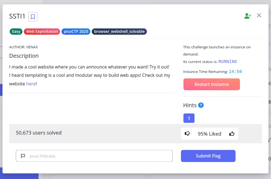The width and height of the screenshot is (271, 179).
Task: Click the Hints help question mark icon
Action: pos(201,105)
